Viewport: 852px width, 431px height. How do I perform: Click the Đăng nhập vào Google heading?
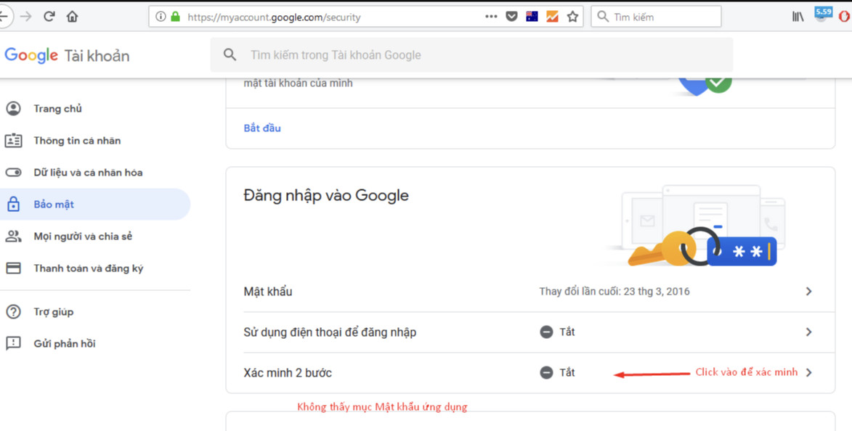(x=326, y=196)
